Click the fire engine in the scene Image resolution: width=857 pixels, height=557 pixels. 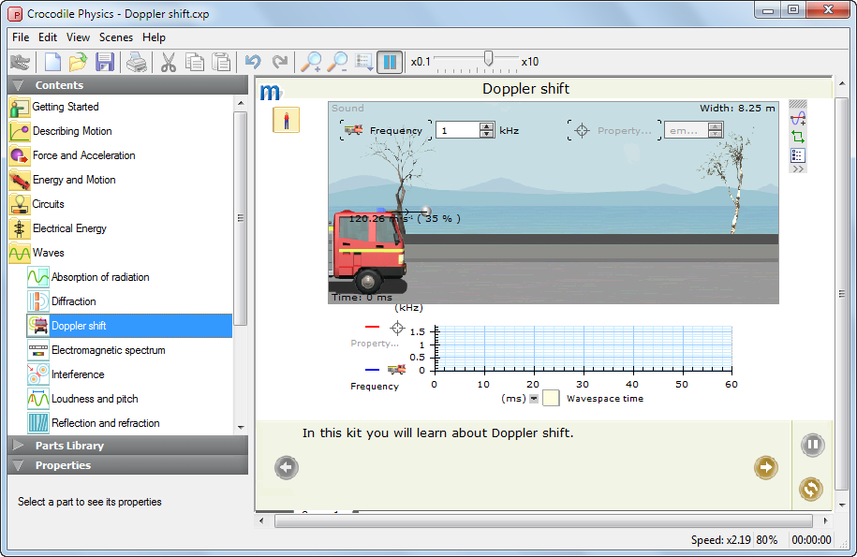(x=368, y=251)
